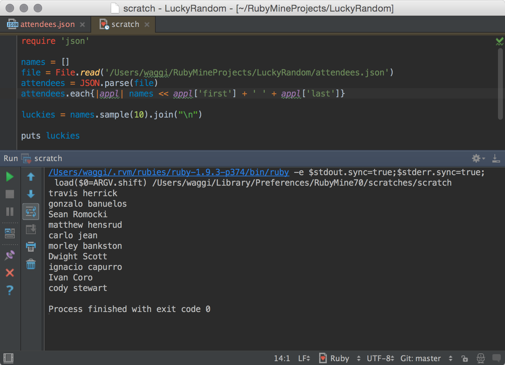
Task: Click the notifications speech bubble icon
Action: pyautogui.click(x=497, y=358)
